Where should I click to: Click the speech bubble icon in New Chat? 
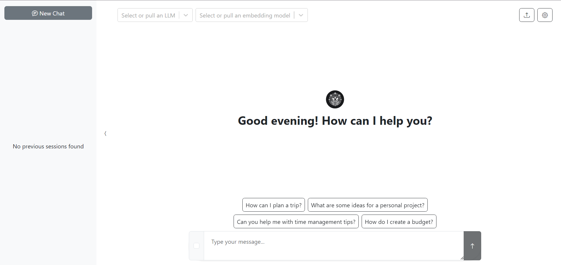point(35,13)
